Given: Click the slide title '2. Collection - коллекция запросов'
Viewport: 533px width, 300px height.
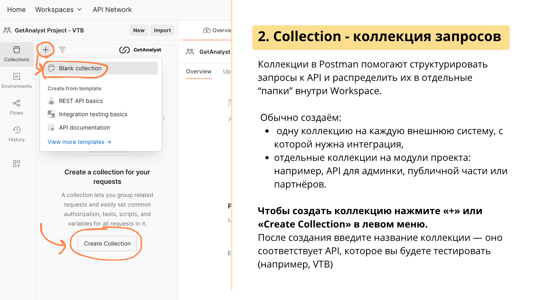Looking at the screenshot, I should pyautogui.click(x=379, y=36).
